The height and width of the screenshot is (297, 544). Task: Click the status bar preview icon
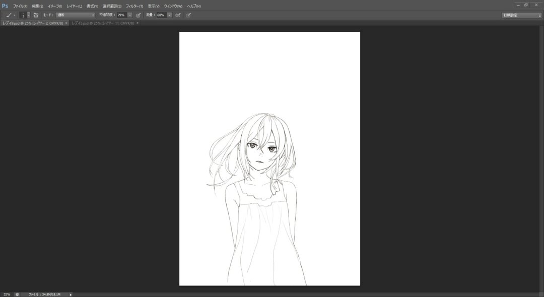point(17,294)
